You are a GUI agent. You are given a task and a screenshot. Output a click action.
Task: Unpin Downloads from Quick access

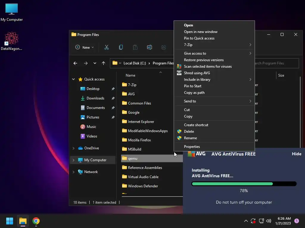pos(113,98)
